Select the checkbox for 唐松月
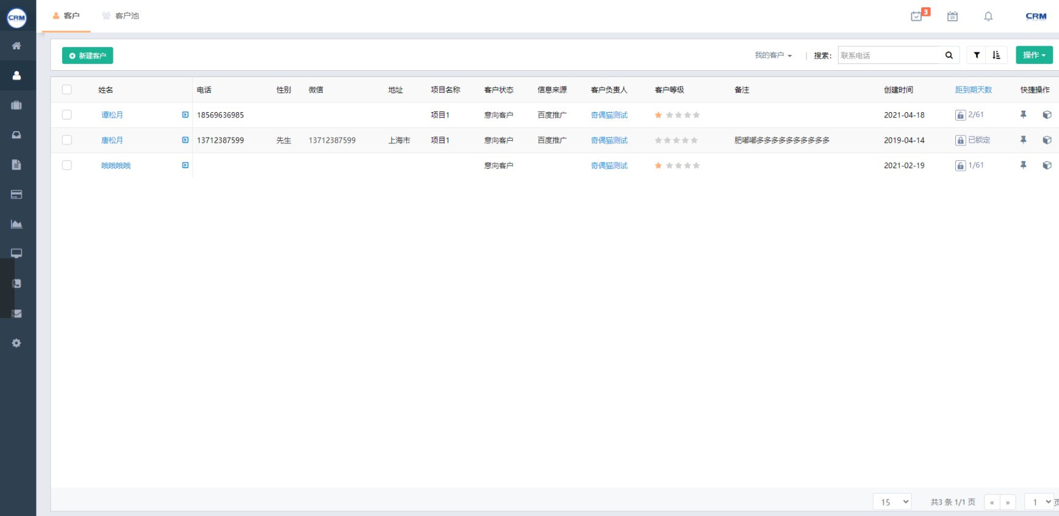The image size is (1059, 516). click(67, 140)
